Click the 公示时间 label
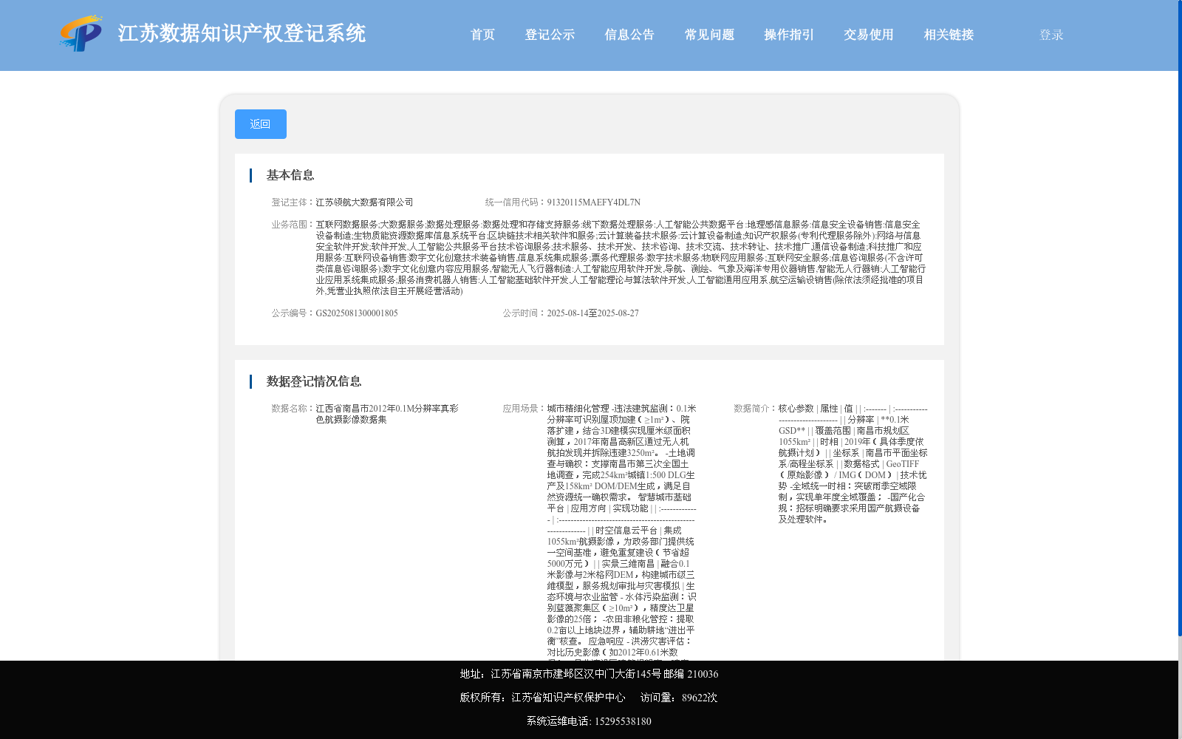The image size is (1182, 739). [525, 313]
